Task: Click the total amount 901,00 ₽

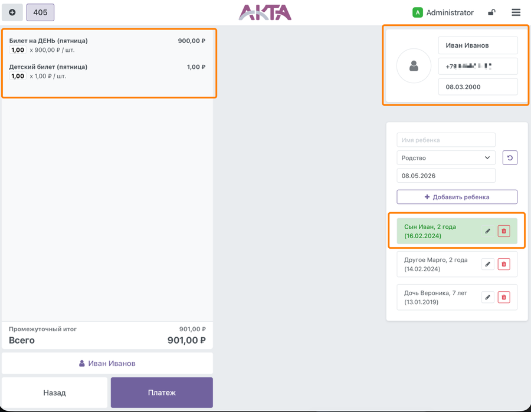Action: pos(186,340)
